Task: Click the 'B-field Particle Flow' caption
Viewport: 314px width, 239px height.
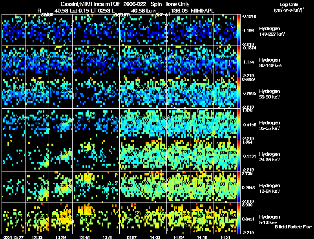Action: coord(293,227)
